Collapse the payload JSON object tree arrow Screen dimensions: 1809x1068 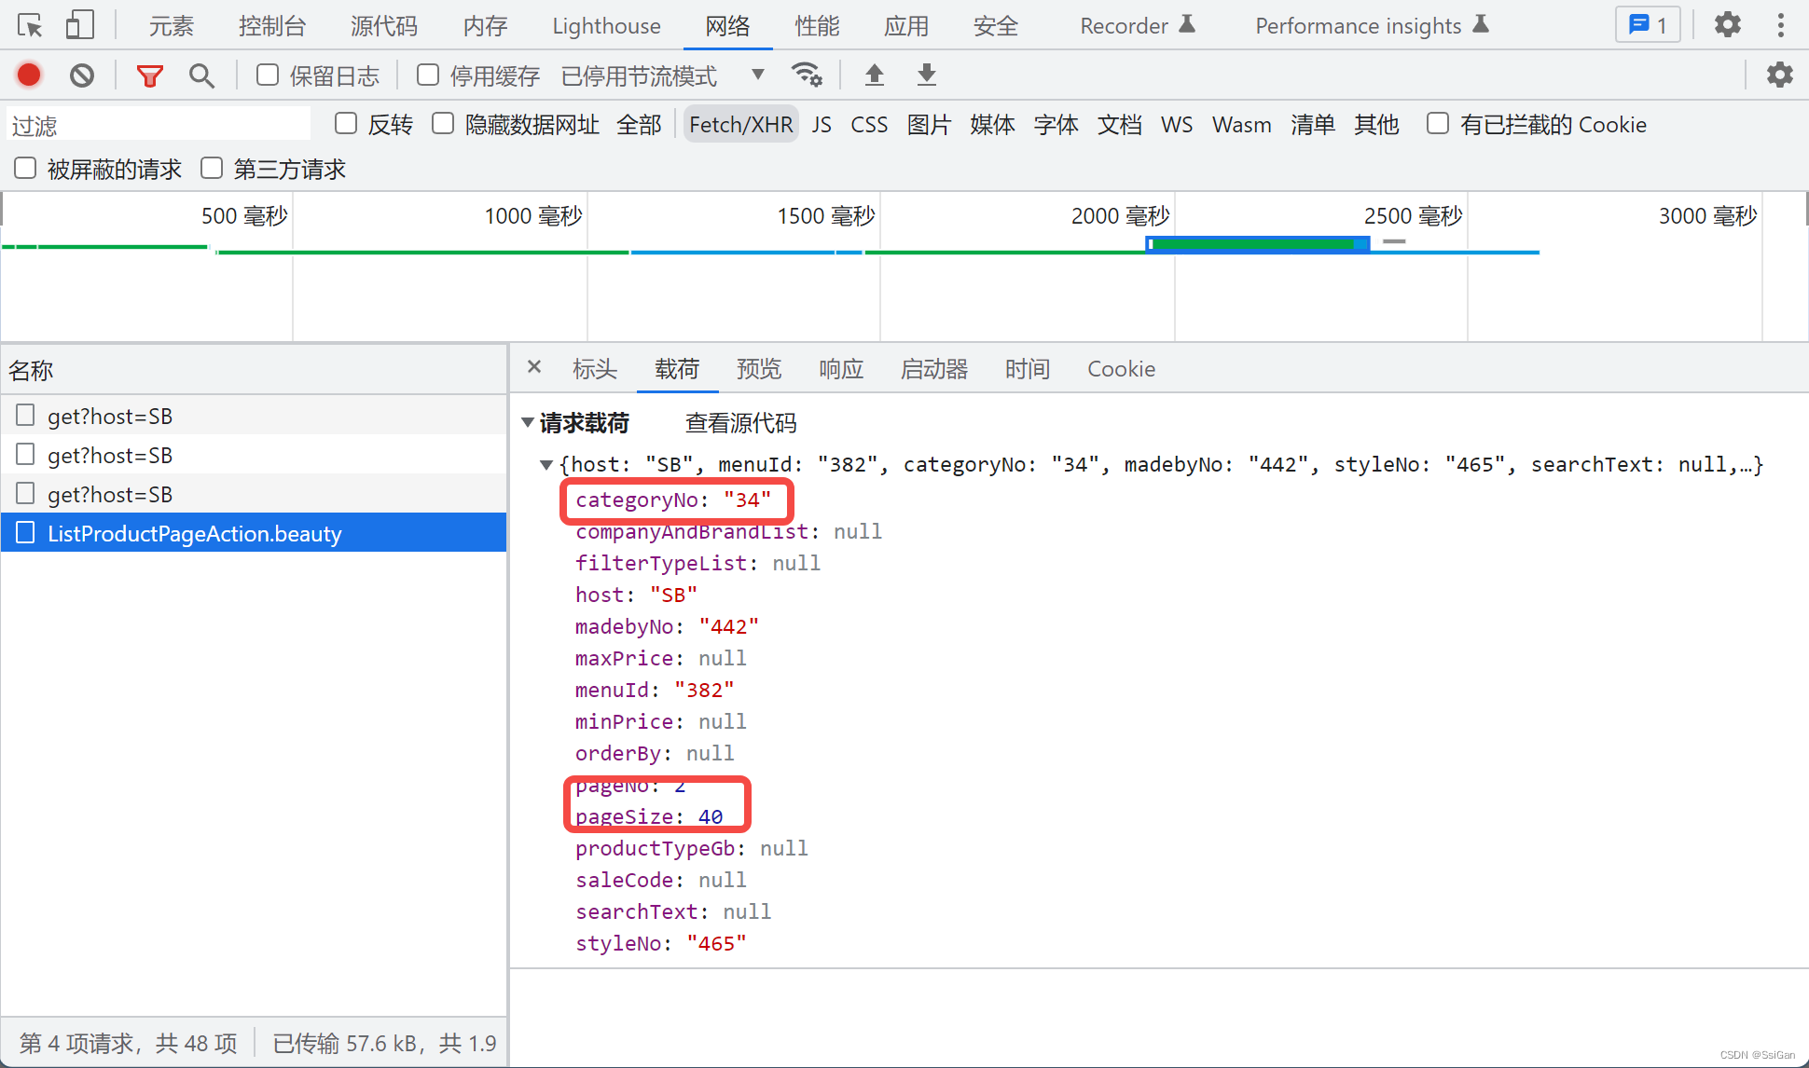546,464
